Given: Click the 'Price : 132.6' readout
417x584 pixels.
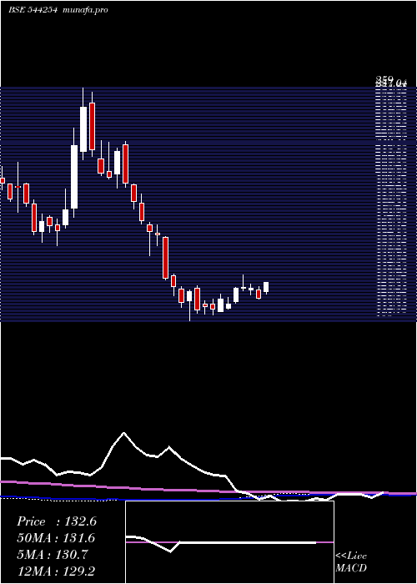Looking at the screenshot, I should pyautogui.click(x=57, y=521).
